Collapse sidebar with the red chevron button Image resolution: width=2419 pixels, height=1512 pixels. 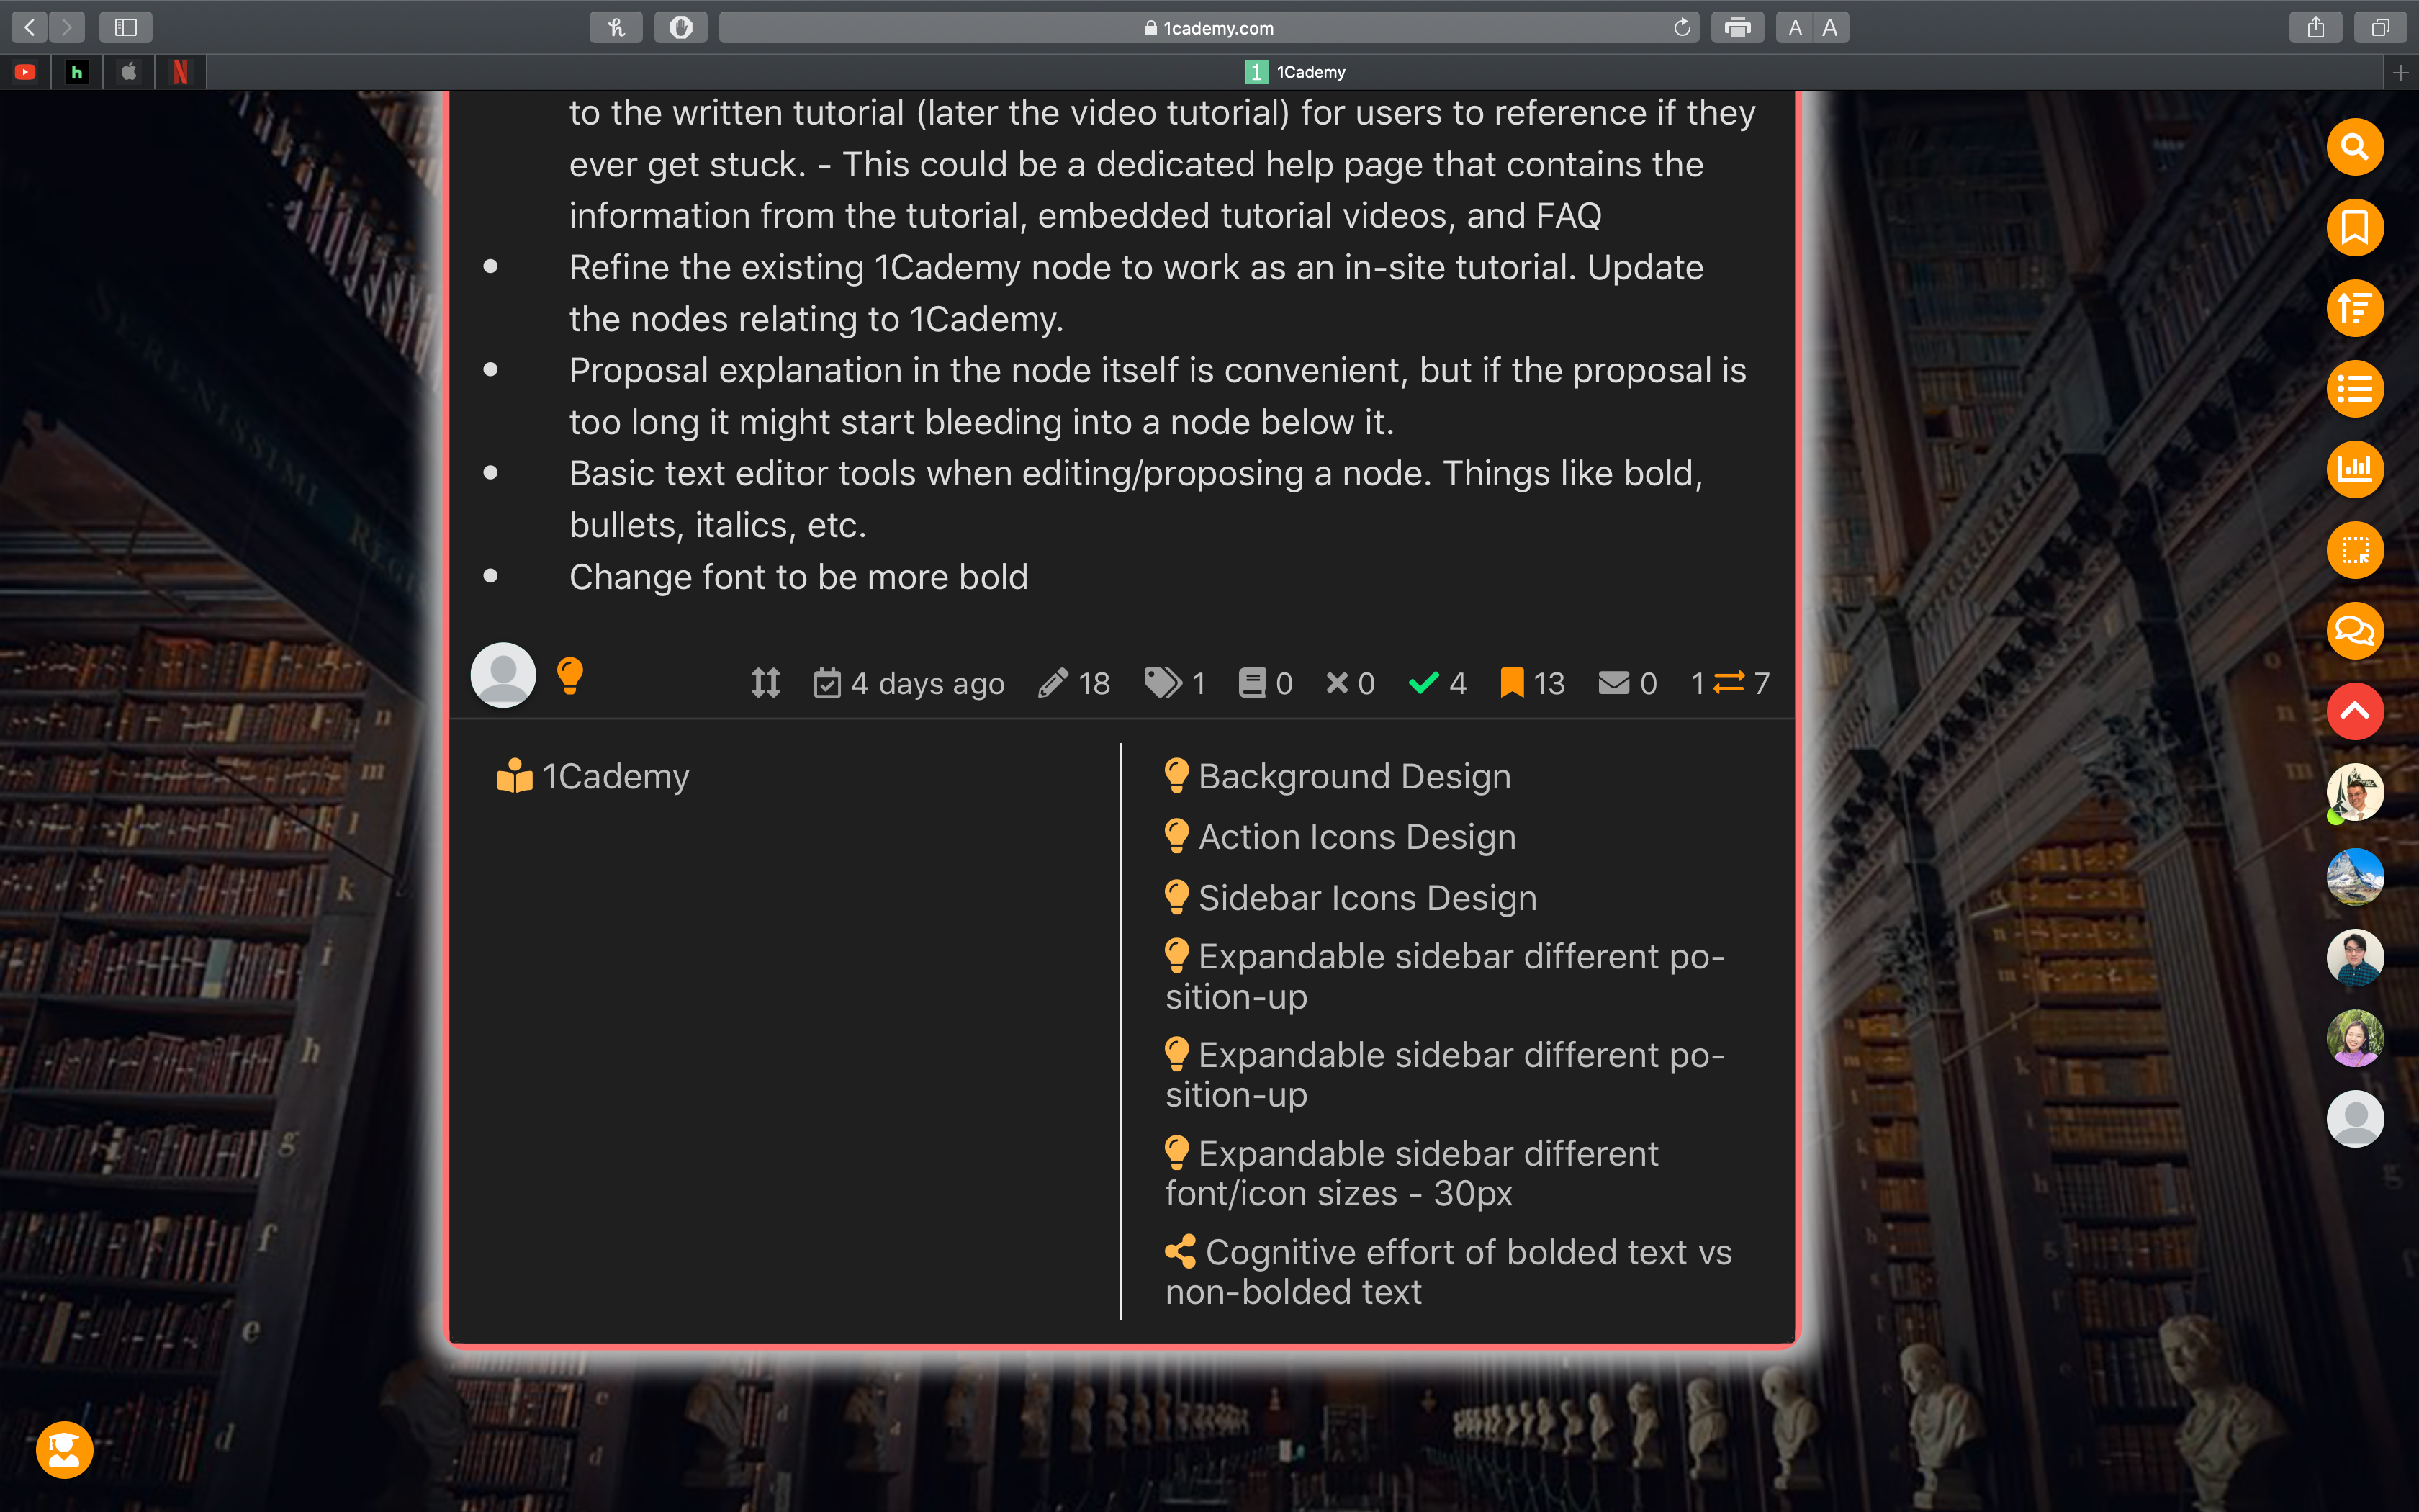[2354, 711]
